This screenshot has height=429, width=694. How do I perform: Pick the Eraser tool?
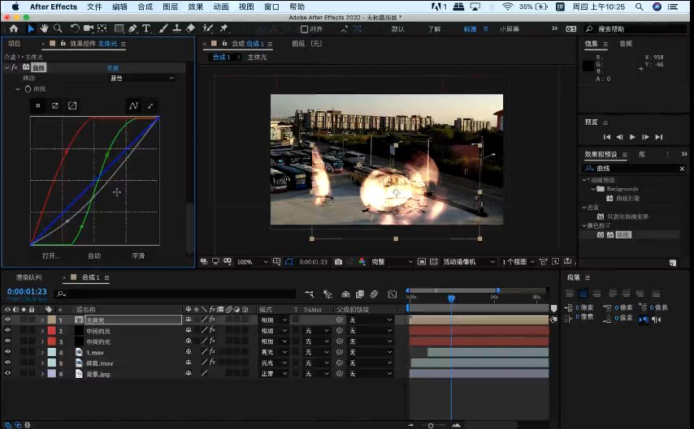[190, 28]
